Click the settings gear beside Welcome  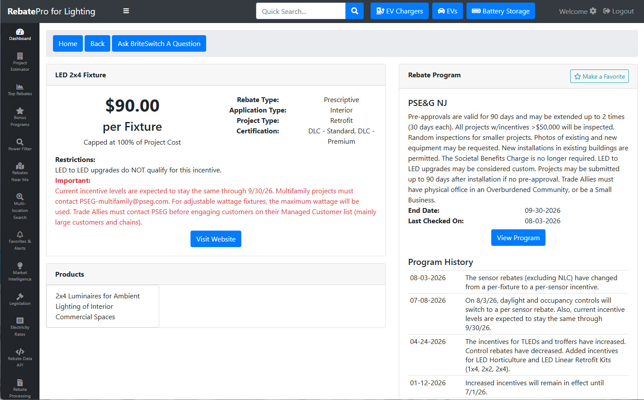593,11
